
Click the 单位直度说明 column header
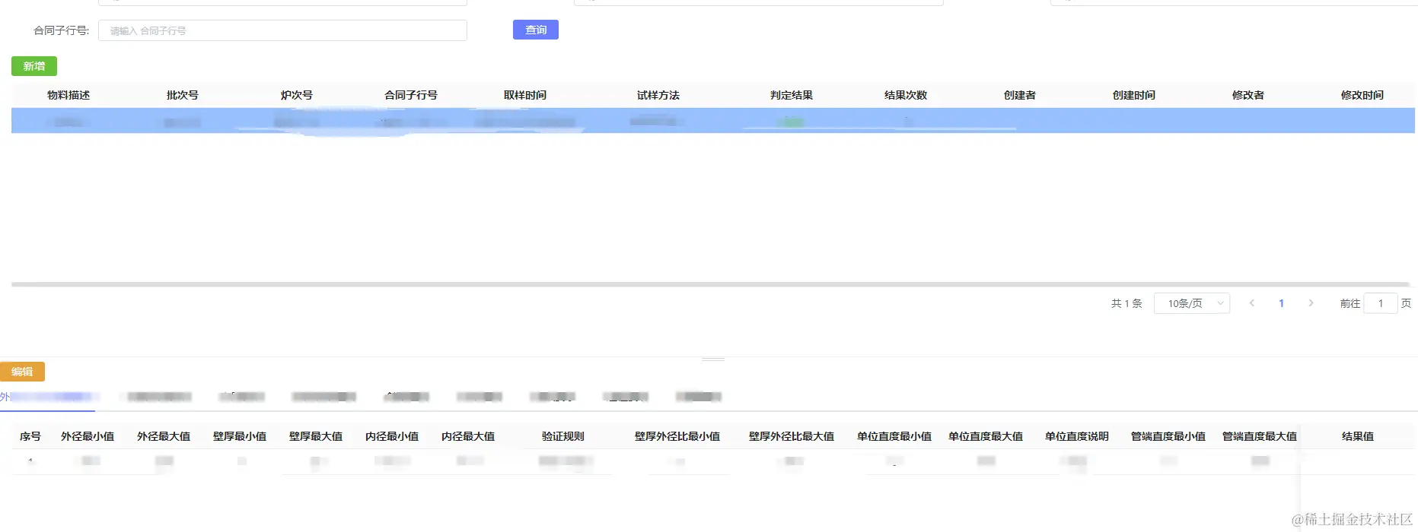click(1077, 436)
